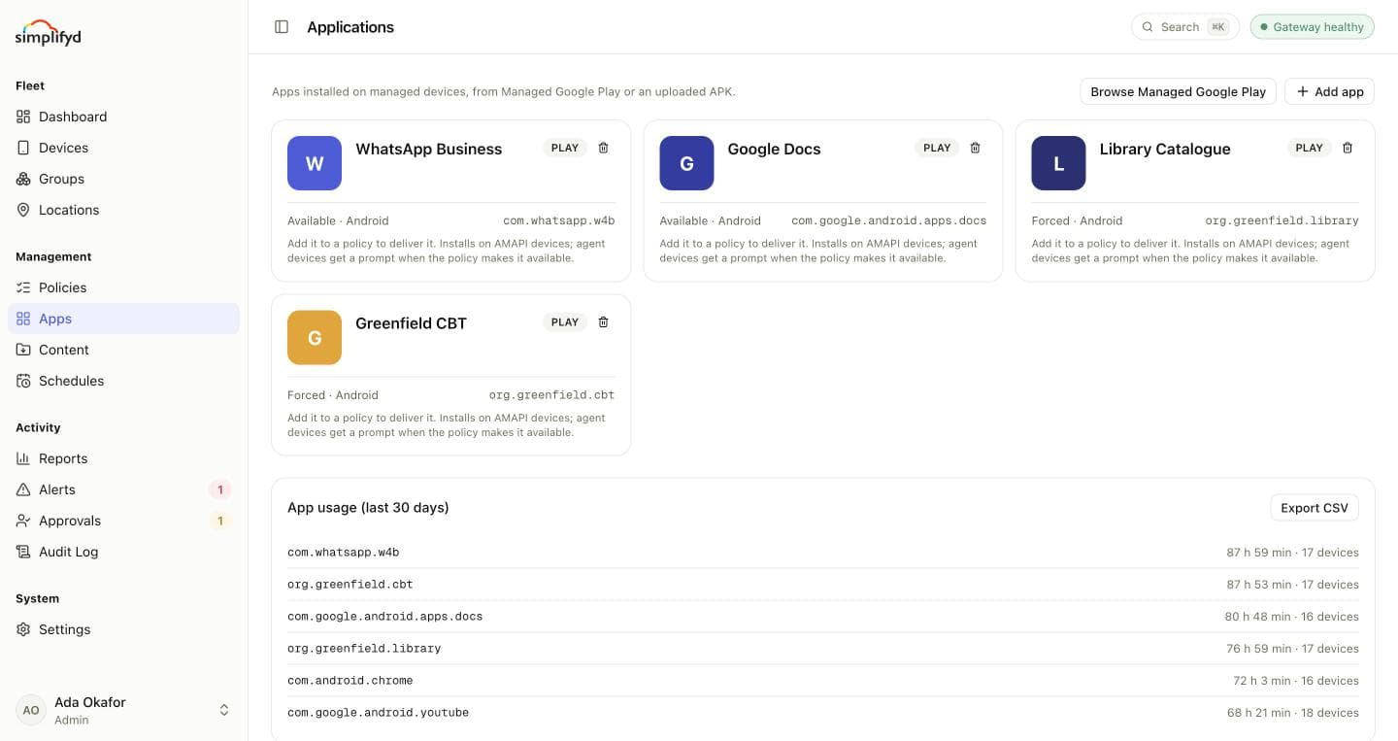The height and width of the screenshot is (741, 1398).
Task: Click the Alerts count badge
Action: pyautogui.click(x=220, y=489)
